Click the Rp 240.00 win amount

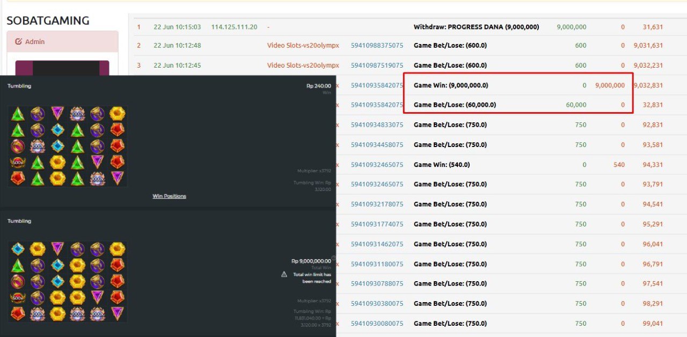319,86
